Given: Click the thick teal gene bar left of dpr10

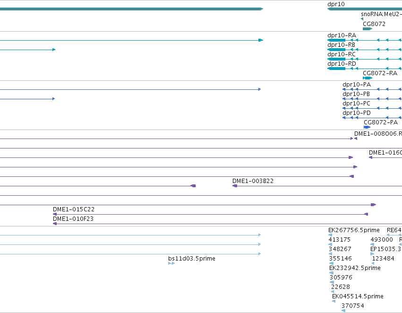Looking at the screenshot, I should [131, 9].
